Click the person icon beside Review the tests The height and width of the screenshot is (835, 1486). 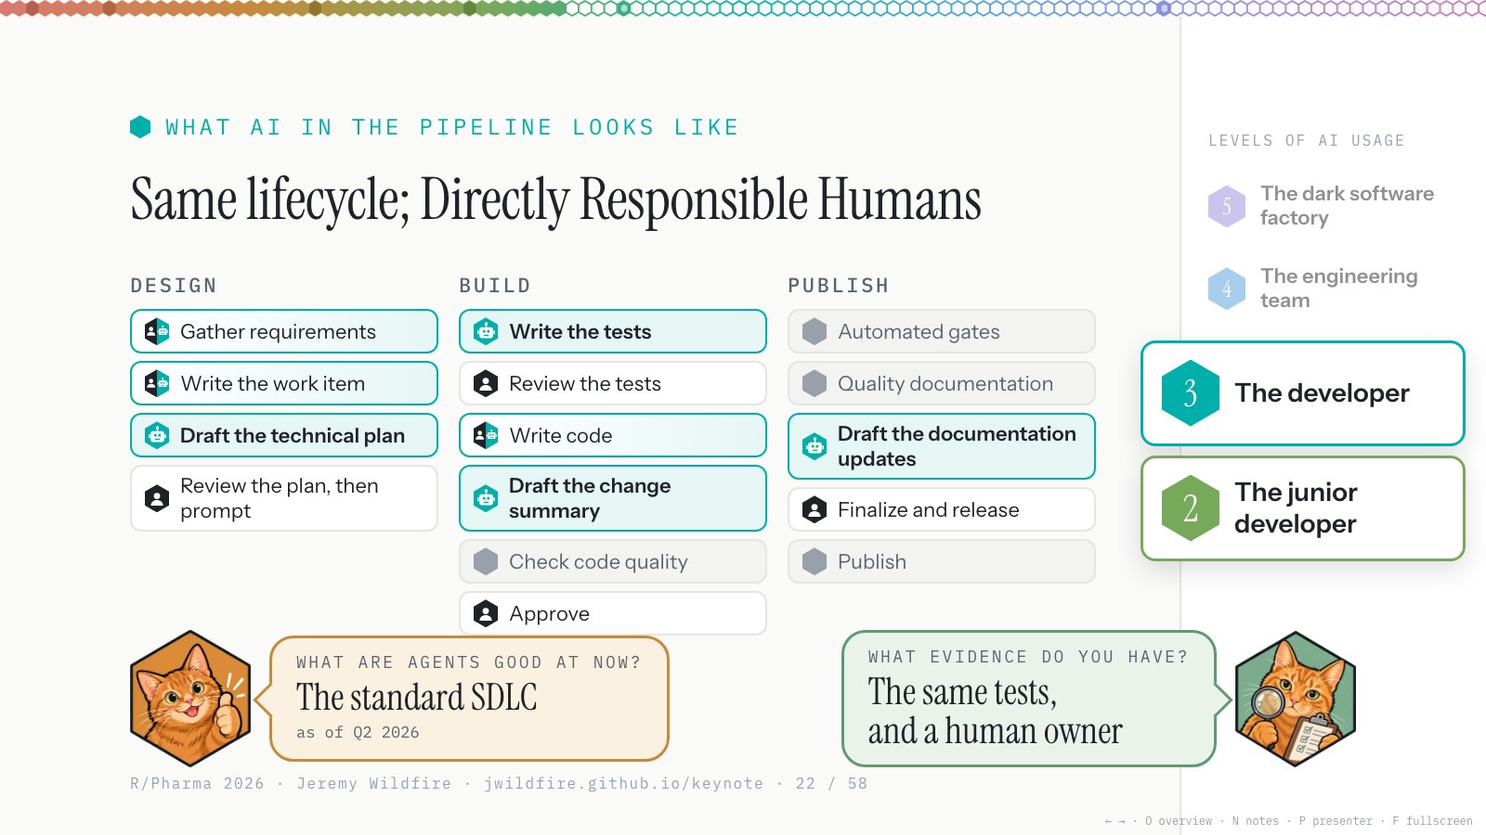(x=486, y=383)
